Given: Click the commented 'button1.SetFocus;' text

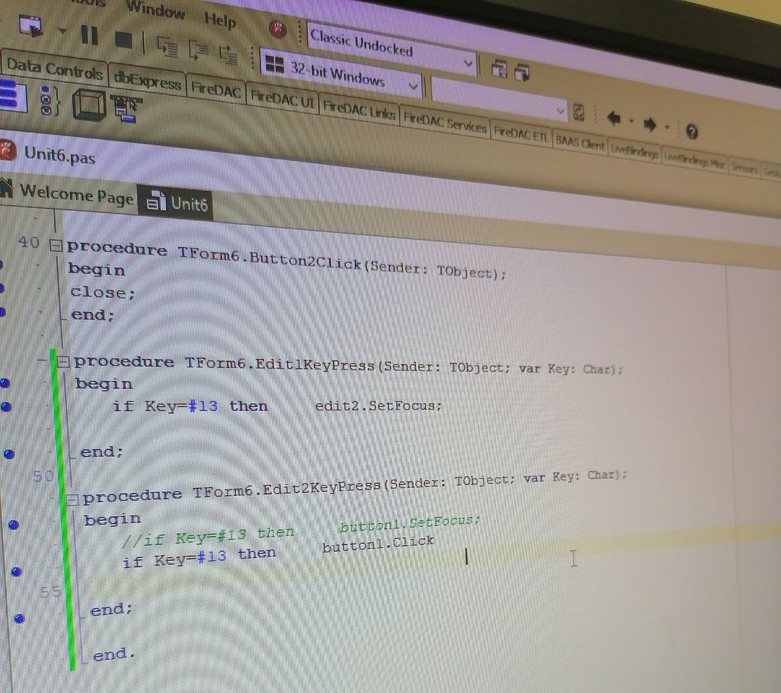Looking at the screenshot, I should 410,523.
